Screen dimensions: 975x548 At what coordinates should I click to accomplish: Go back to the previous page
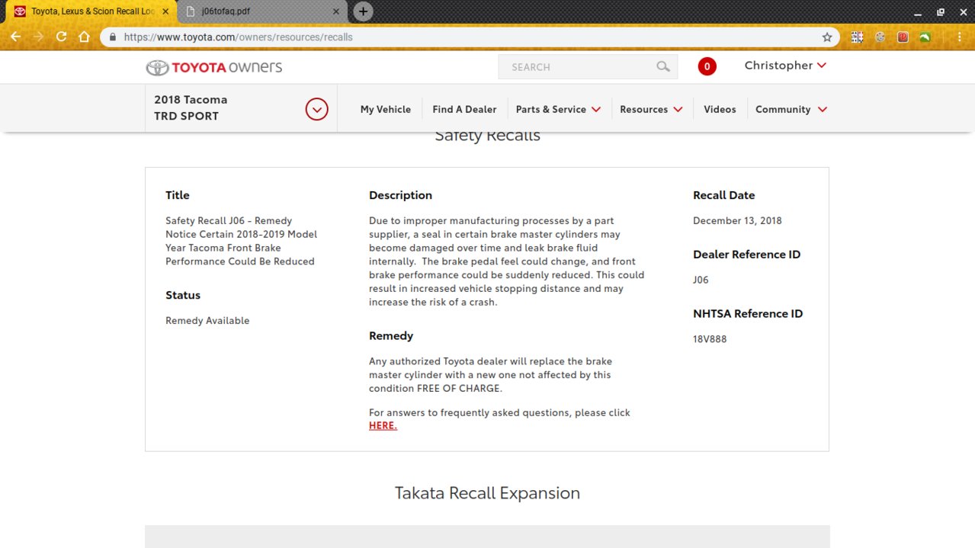click(x=15, y=37)
